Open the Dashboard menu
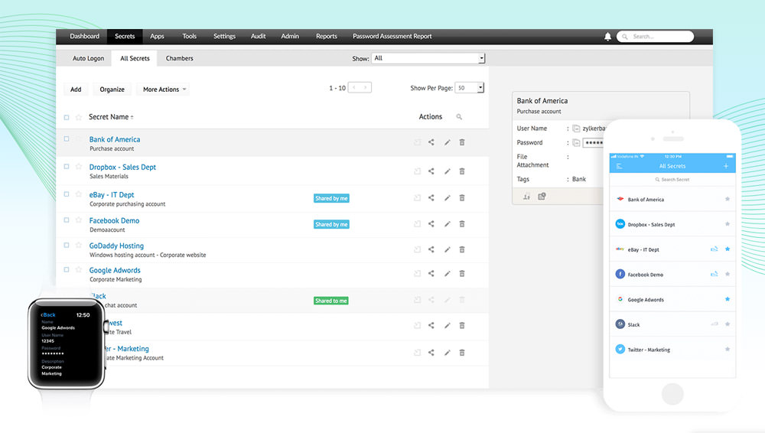The height and width of the screenshot is (433, 765). [x=84, y=36]
